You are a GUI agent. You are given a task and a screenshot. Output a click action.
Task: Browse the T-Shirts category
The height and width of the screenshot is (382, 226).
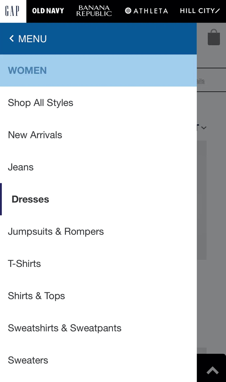pyautogui.click(x=24, y=264)
